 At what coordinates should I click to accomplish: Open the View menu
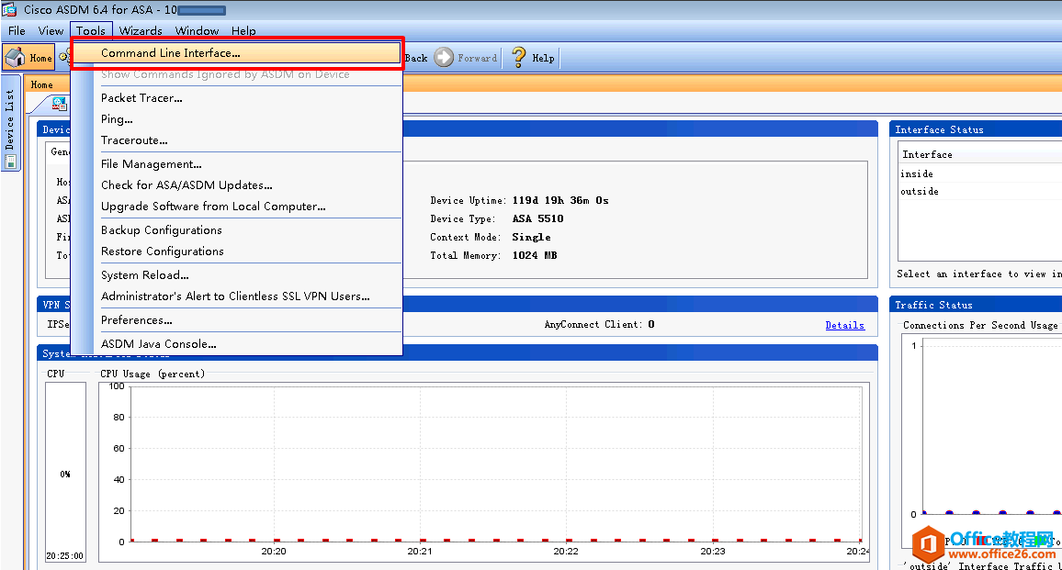[51, 30]
